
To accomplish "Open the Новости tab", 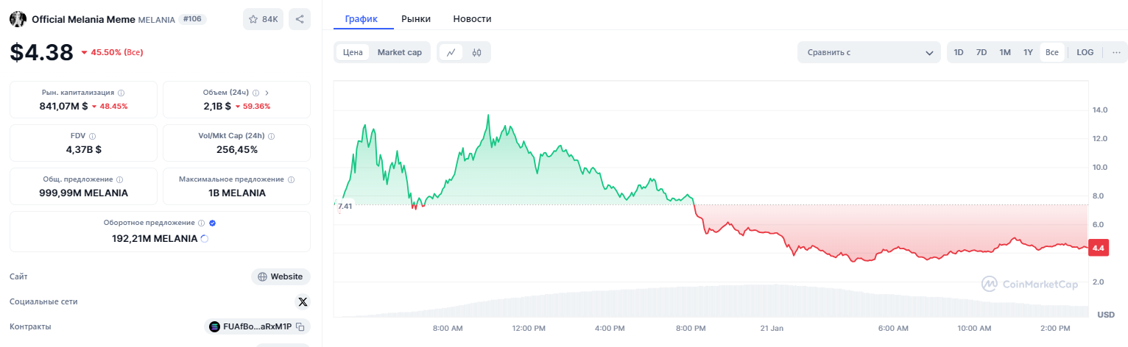I will [x=472, y=18].
